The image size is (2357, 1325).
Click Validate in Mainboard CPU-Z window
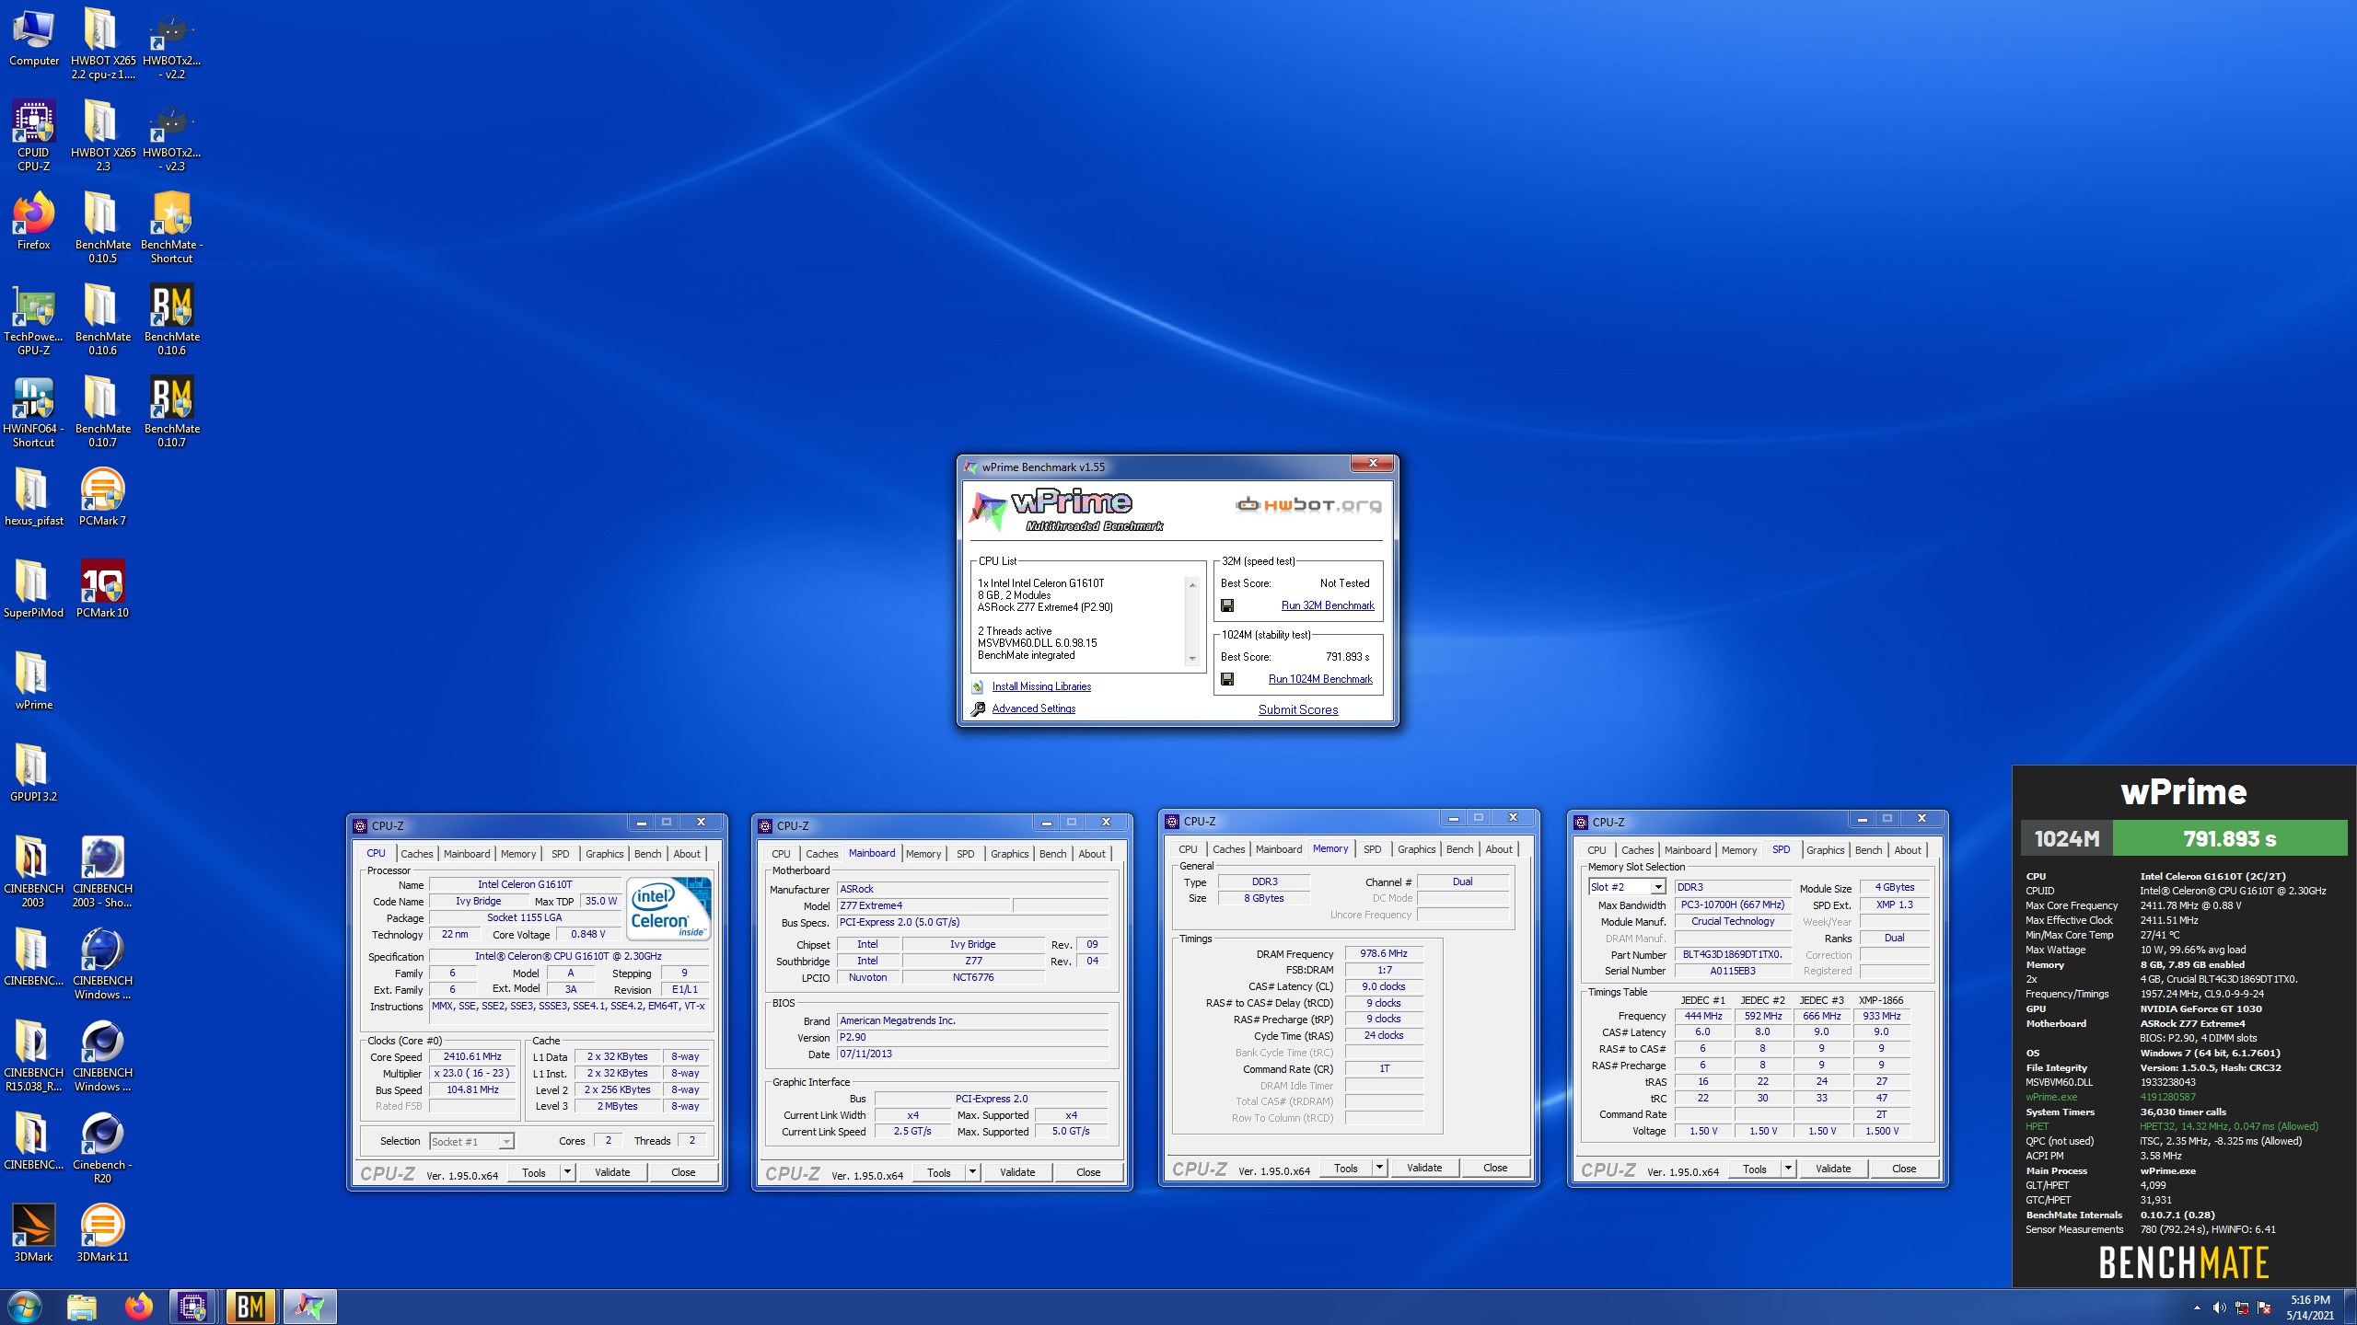1017,1172
